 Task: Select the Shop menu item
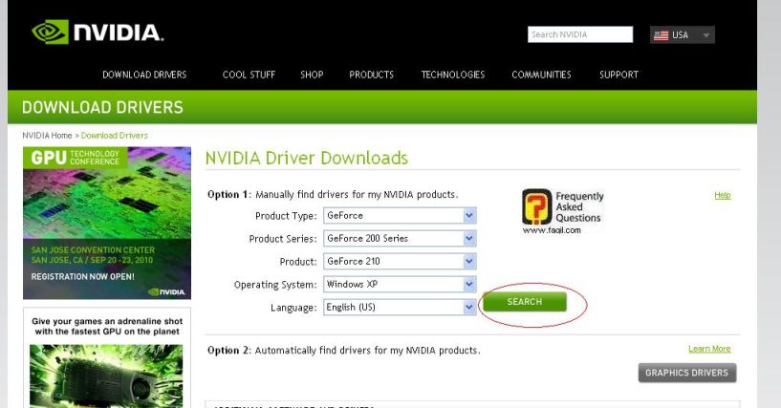pyautogui.click(x=312, y=75)
